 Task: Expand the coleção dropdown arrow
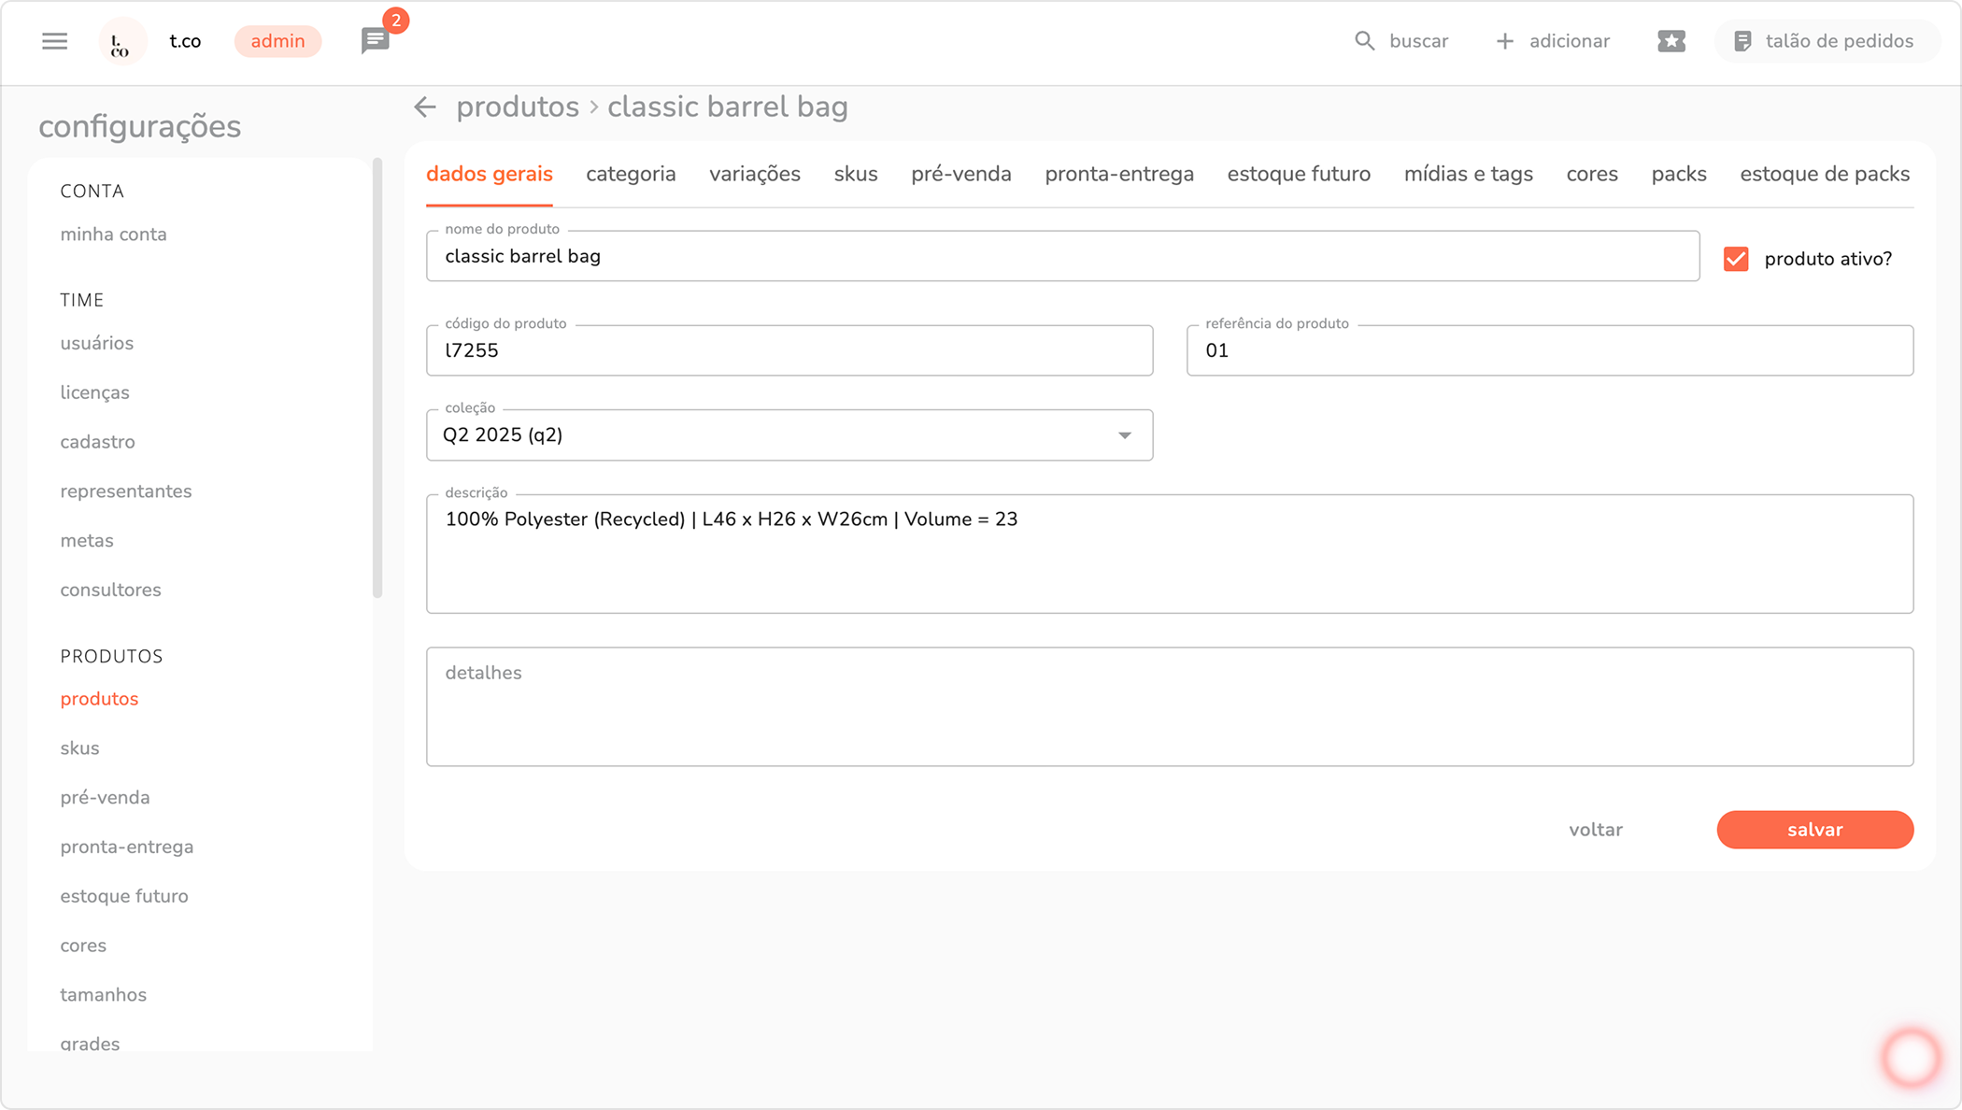[1125, 435]
